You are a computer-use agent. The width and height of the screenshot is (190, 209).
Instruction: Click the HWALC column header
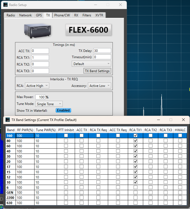pos(180,130)
